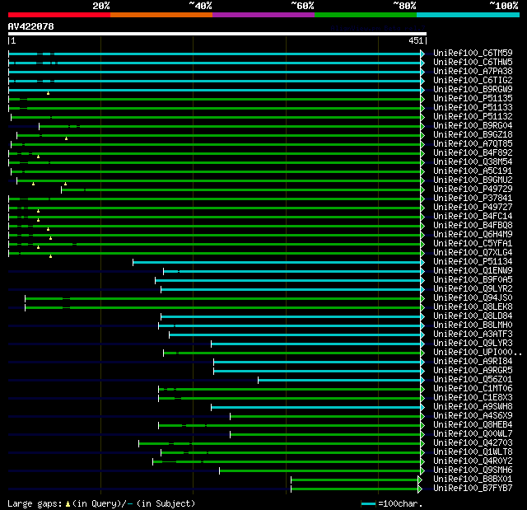Click the UniRef100_P51133 text
527x510 pixels.
[x=473, y=108]
